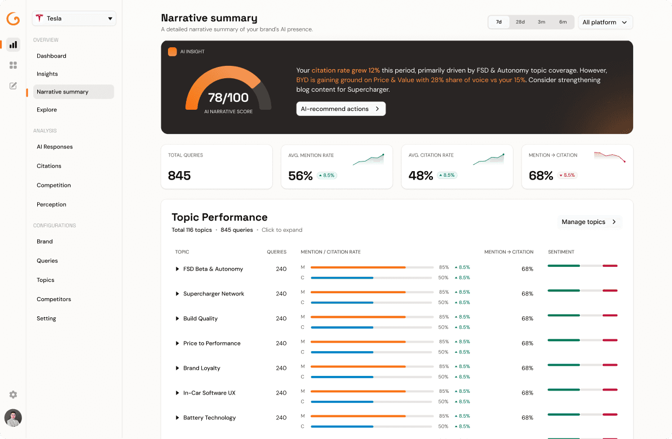Select the analytics bar chart icon in sidebar
This screenshot has width=672, height=439.
[x=12, y=44]
